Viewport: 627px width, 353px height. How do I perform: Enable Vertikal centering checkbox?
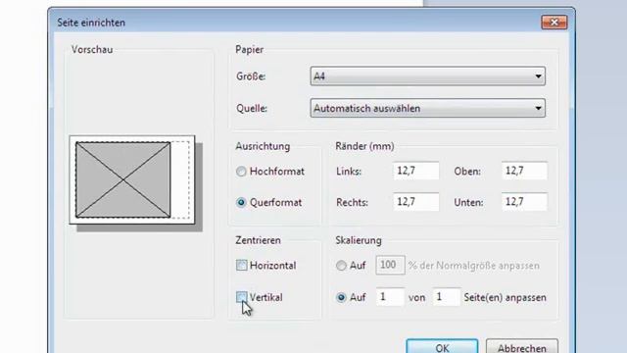tap(242, 297)
